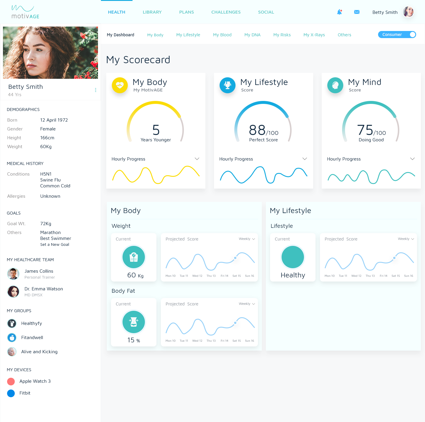Click the Fitandwell apple group icon
This screenshot has width=425, height=422.
(12, 338)
